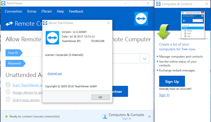Viewport: 211px width, 122px height.
Task: Click Create a list of your computers heading
Action: pos(177,47)
